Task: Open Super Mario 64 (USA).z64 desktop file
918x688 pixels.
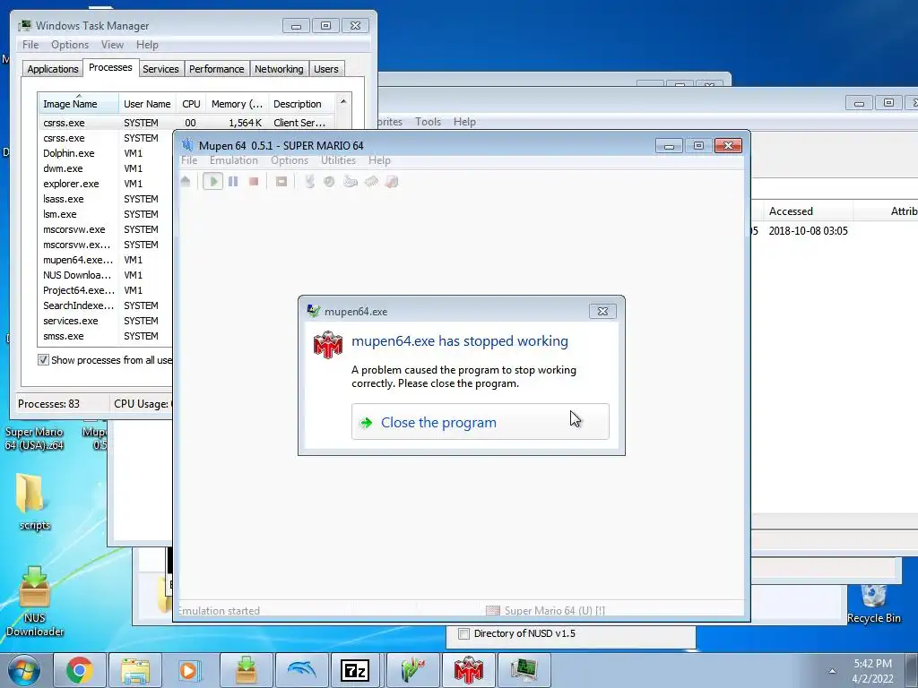Action: click(x=34, y=438)
